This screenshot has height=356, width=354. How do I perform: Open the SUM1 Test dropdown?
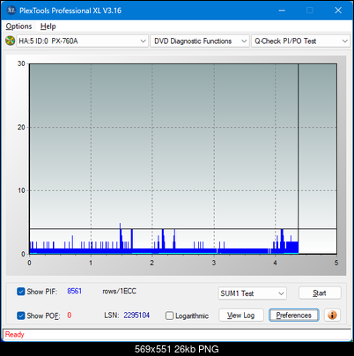tap(253, 293)
